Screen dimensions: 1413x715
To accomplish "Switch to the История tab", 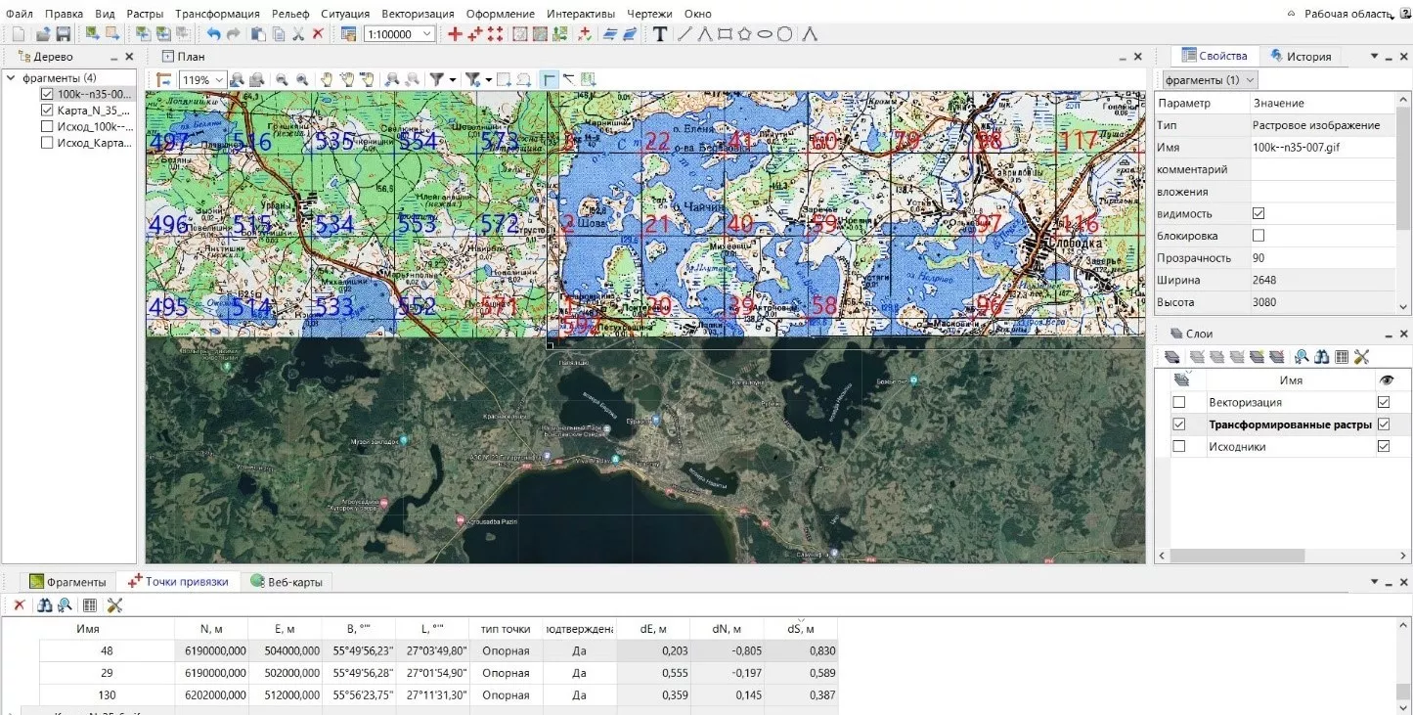I will tap(1299, 57).
